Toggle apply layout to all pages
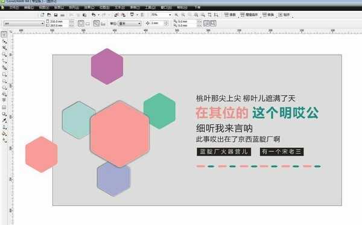Screen dimensions: 362x225 (97, 24)
